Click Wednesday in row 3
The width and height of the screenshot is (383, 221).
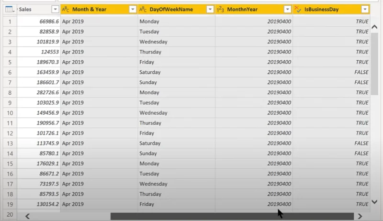coord(153,42)
